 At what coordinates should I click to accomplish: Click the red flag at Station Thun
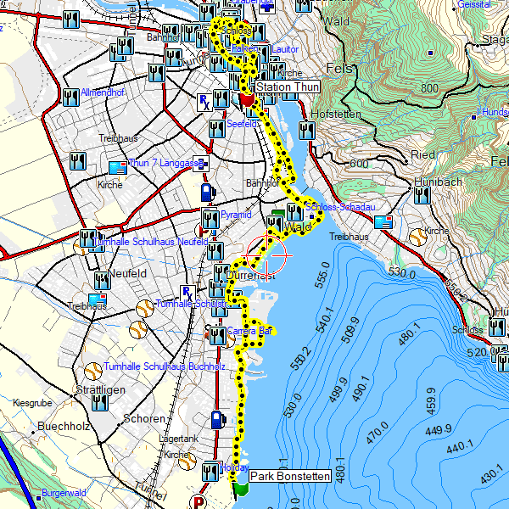(247, 100)
